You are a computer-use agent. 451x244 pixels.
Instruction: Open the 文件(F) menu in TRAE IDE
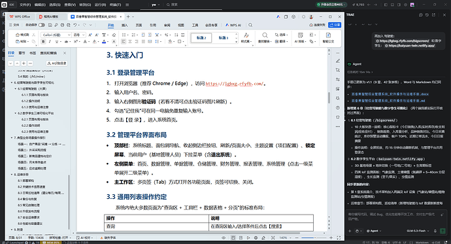pyautogui.click(x=25, y=5)
